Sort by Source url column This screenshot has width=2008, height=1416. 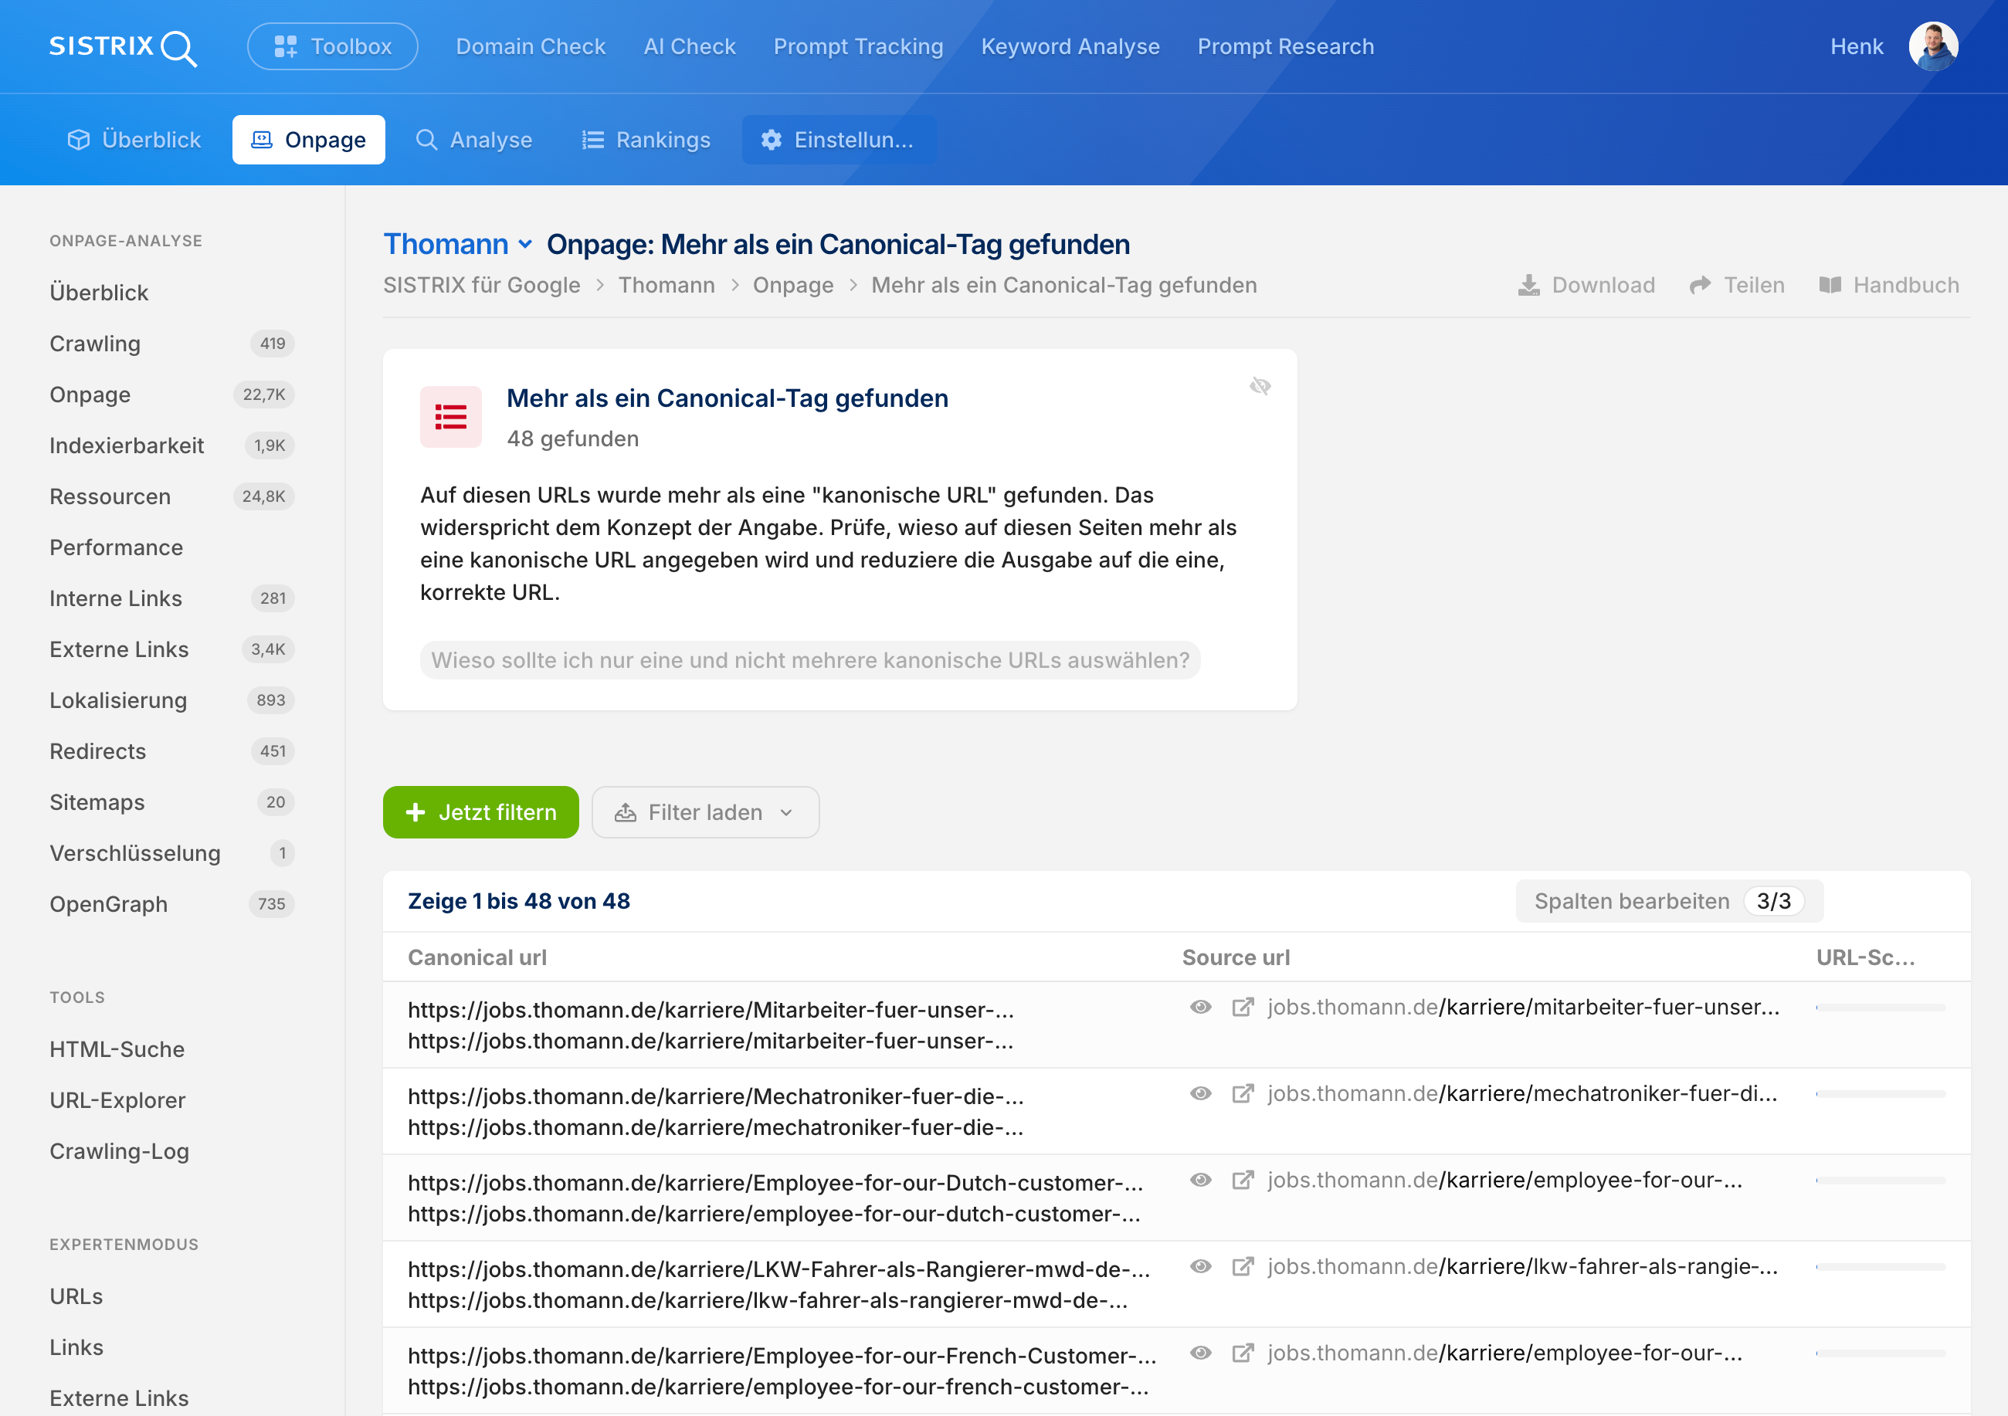click(1236, 957)
